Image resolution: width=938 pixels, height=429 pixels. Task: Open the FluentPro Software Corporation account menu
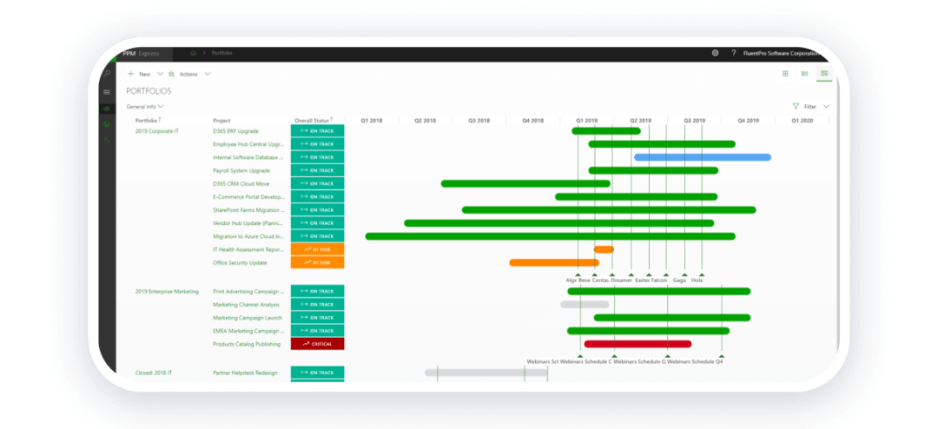coord(781,53)
